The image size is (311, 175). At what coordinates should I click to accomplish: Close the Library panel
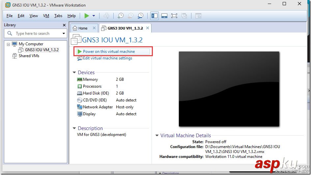(x=64, y=25)
